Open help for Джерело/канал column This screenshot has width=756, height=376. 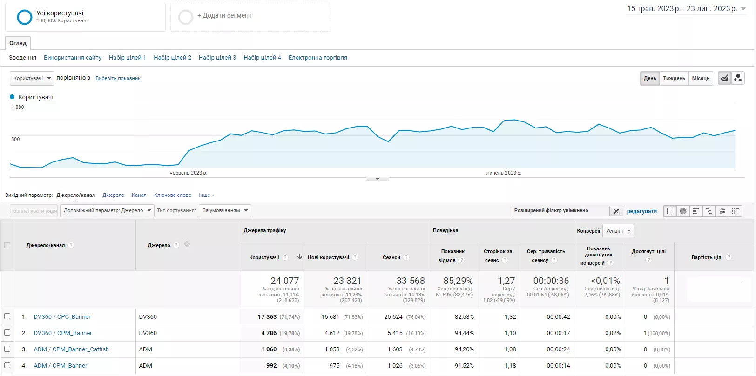[x=71, y=245]
